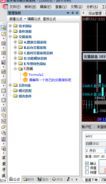Enable the 预埋 checkbox
Image resolution: width=106 pixels, height=184 pixels.
coord(87,172)
